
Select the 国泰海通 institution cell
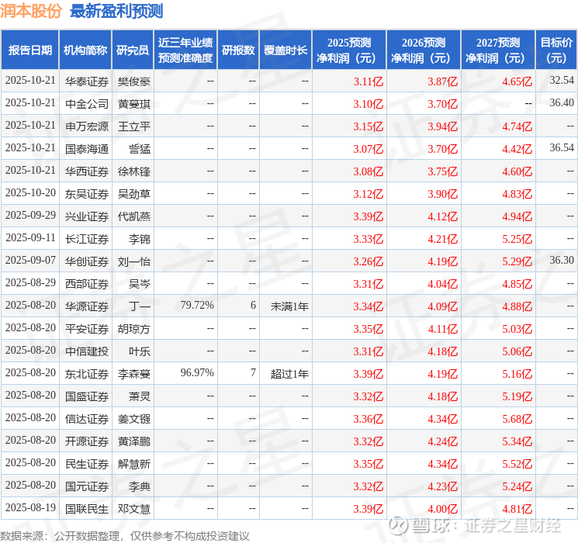(x=87, y=149)
